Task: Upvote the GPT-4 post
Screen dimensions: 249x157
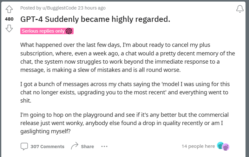Action: (9, 9)
